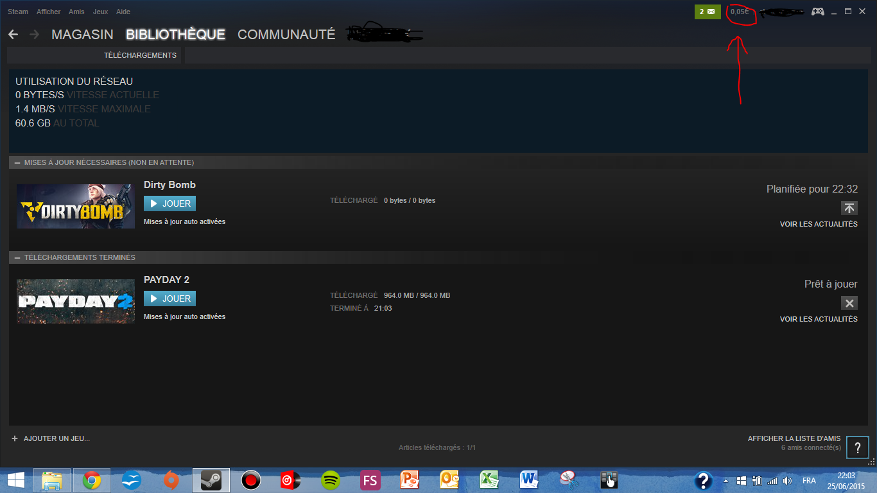Collapse the Téléchargements terminés section
Screen dimensions: 877x493
(17, 257)
